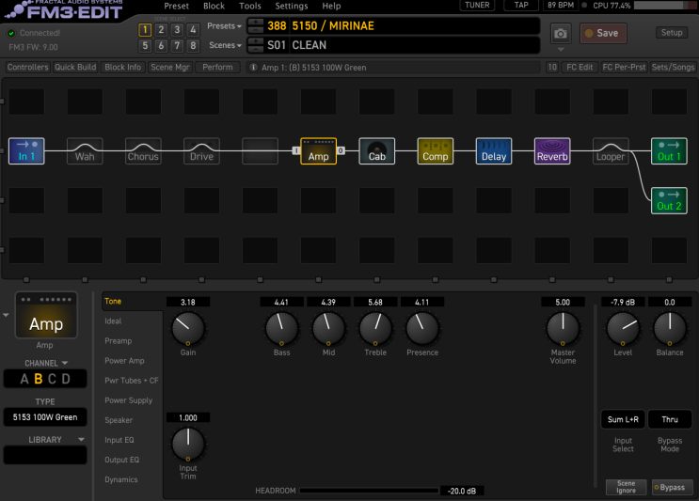Open the Controllers panel

click(x=27, y=68)
